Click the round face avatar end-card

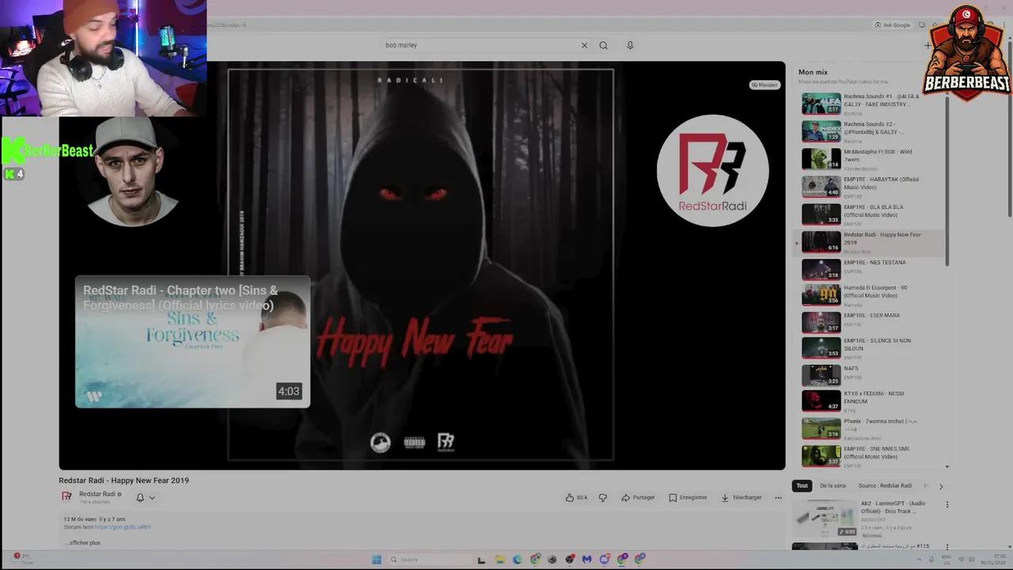(131, 171)
